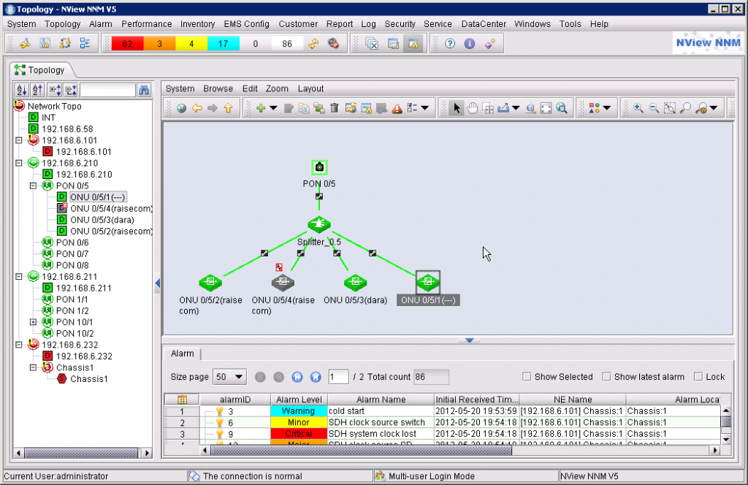
Task: Click the zoom in magnifier icon
Action: click(x=638, y=108)
